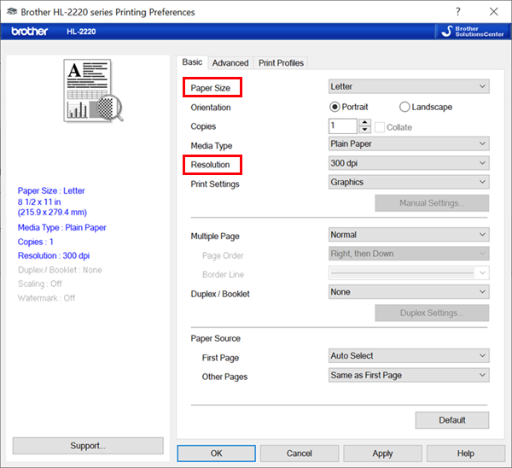512x468 pixels.
Task: Select the Portrait orientation radio button
Action: click(335, 107)
